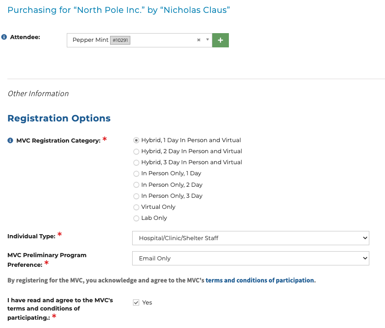Select Hybrid, 2 Day In Person and Virtual
Screen dimensions: 385x328
tap(136, 151)
